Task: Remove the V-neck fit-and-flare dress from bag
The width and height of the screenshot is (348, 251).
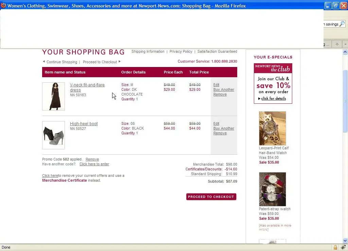Action: 220,95
